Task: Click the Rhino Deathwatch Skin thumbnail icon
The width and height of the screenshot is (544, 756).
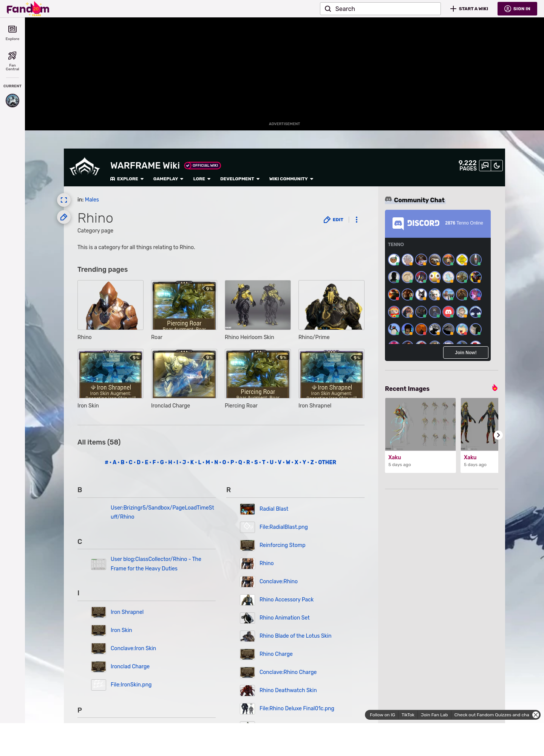Action: click(x=247, y=690)
